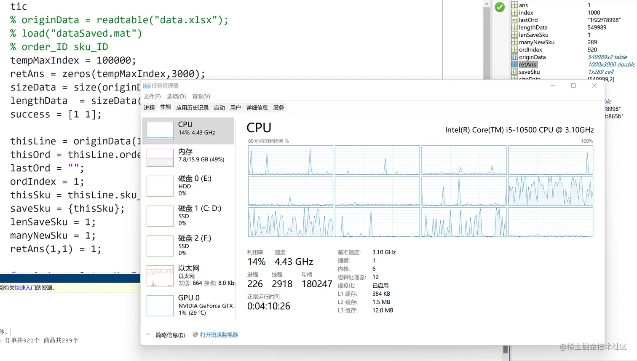Image resolution: width=637 pixels, height=361 pixels.
Task: Click the index value 1000
Action: [594, 13]
